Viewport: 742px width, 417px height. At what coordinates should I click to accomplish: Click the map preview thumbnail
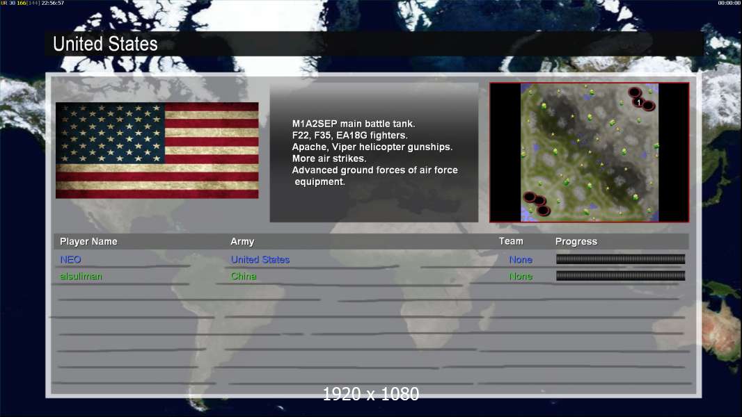pos(589,152)
